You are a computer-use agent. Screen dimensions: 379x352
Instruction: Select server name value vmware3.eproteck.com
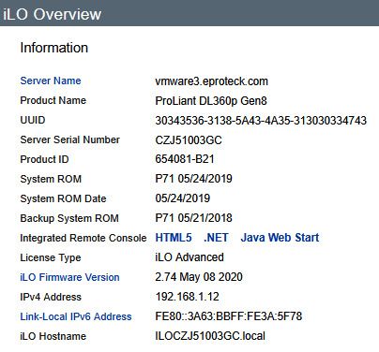click(212, 81)
